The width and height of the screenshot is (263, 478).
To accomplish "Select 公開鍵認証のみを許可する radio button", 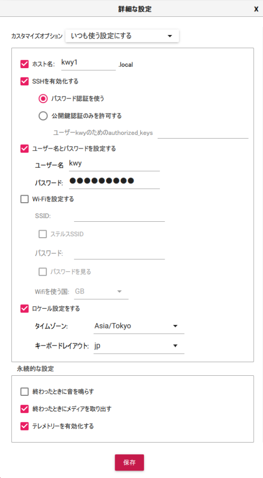I will point(43,116).
